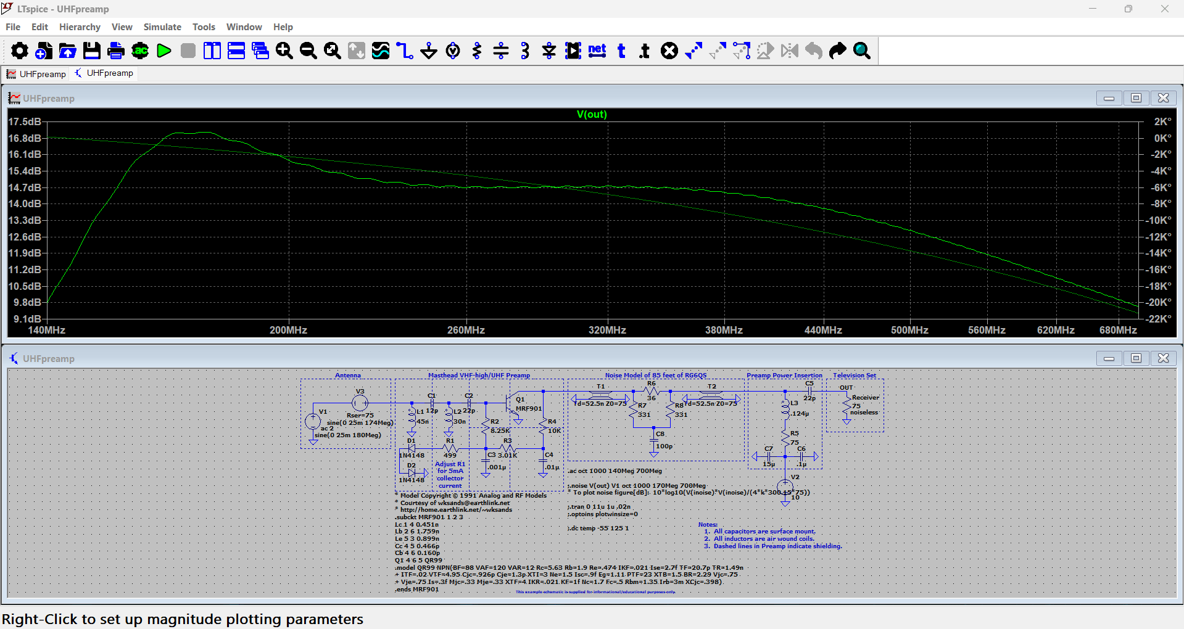The height and width of the screenshot is (629, 1184).
Task: Create a new schematic with the toolbar icon
Action: click(x=43, y=51)
